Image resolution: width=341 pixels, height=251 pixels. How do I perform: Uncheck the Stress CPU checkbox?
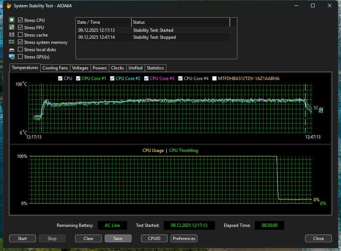click(x=21, y=20)
